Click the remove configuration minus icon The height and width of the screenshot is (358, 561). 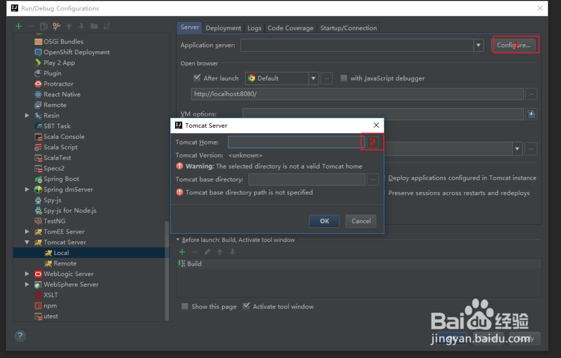tap(31, 26)
